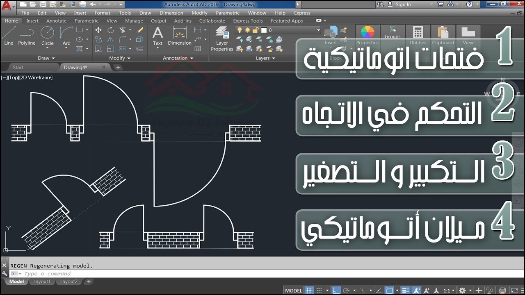Click the Offset tool icon
Screen dimensions: 525x295
click(x=140, y=49)
